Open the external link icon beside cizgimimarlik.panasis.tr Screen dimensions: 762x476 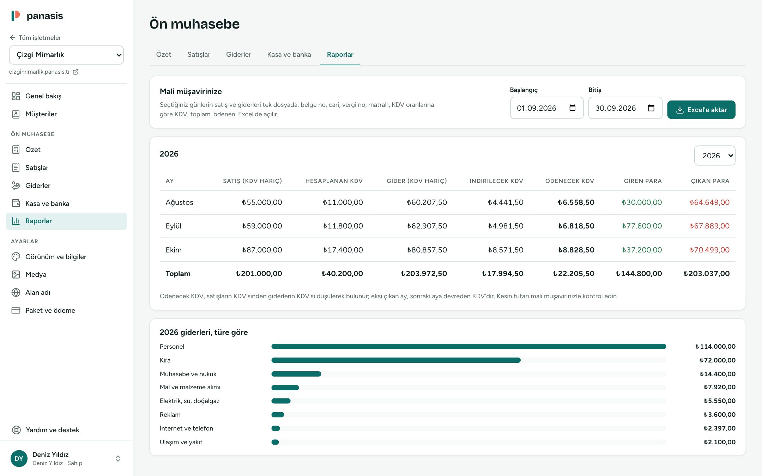coord(75,72)
